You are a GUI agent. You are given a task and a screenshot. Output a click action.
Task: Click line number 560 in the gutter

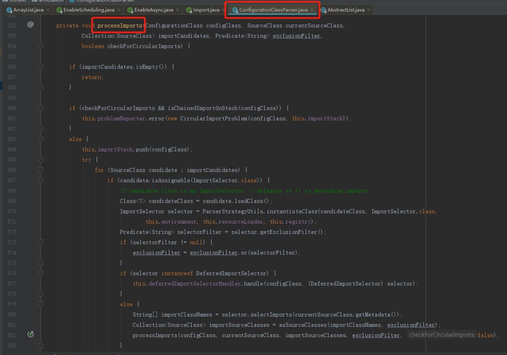[12, 108]
